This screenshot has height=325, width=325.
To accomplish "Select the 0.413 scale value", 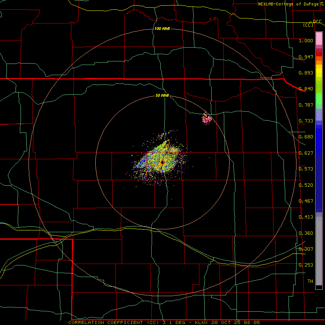I will tap(306, 217).
